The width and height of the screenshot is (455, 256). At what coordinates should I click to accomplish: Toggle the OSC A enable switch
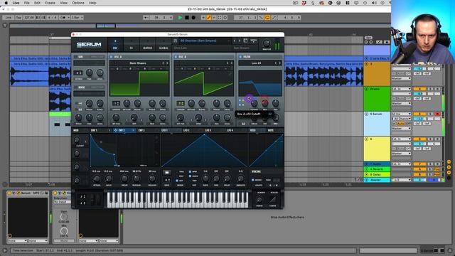click(112, 57)
